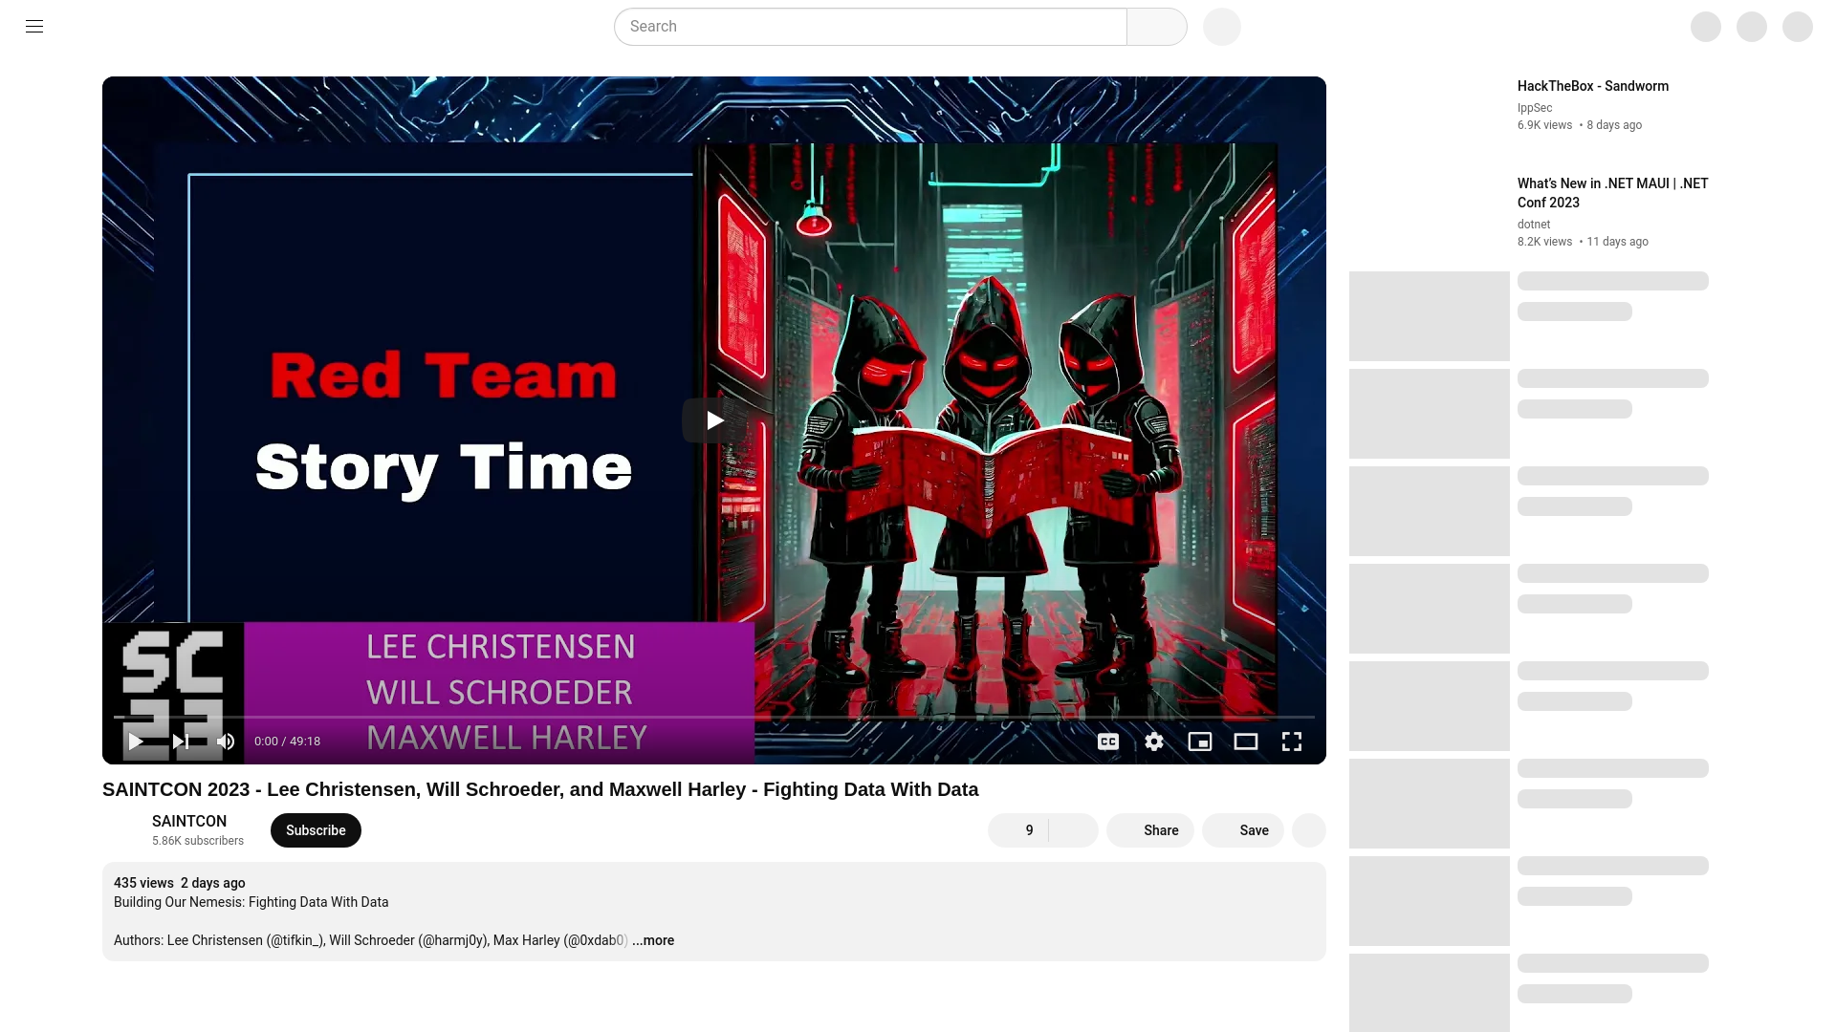Seek on the video progress bar

coord(714,717)
